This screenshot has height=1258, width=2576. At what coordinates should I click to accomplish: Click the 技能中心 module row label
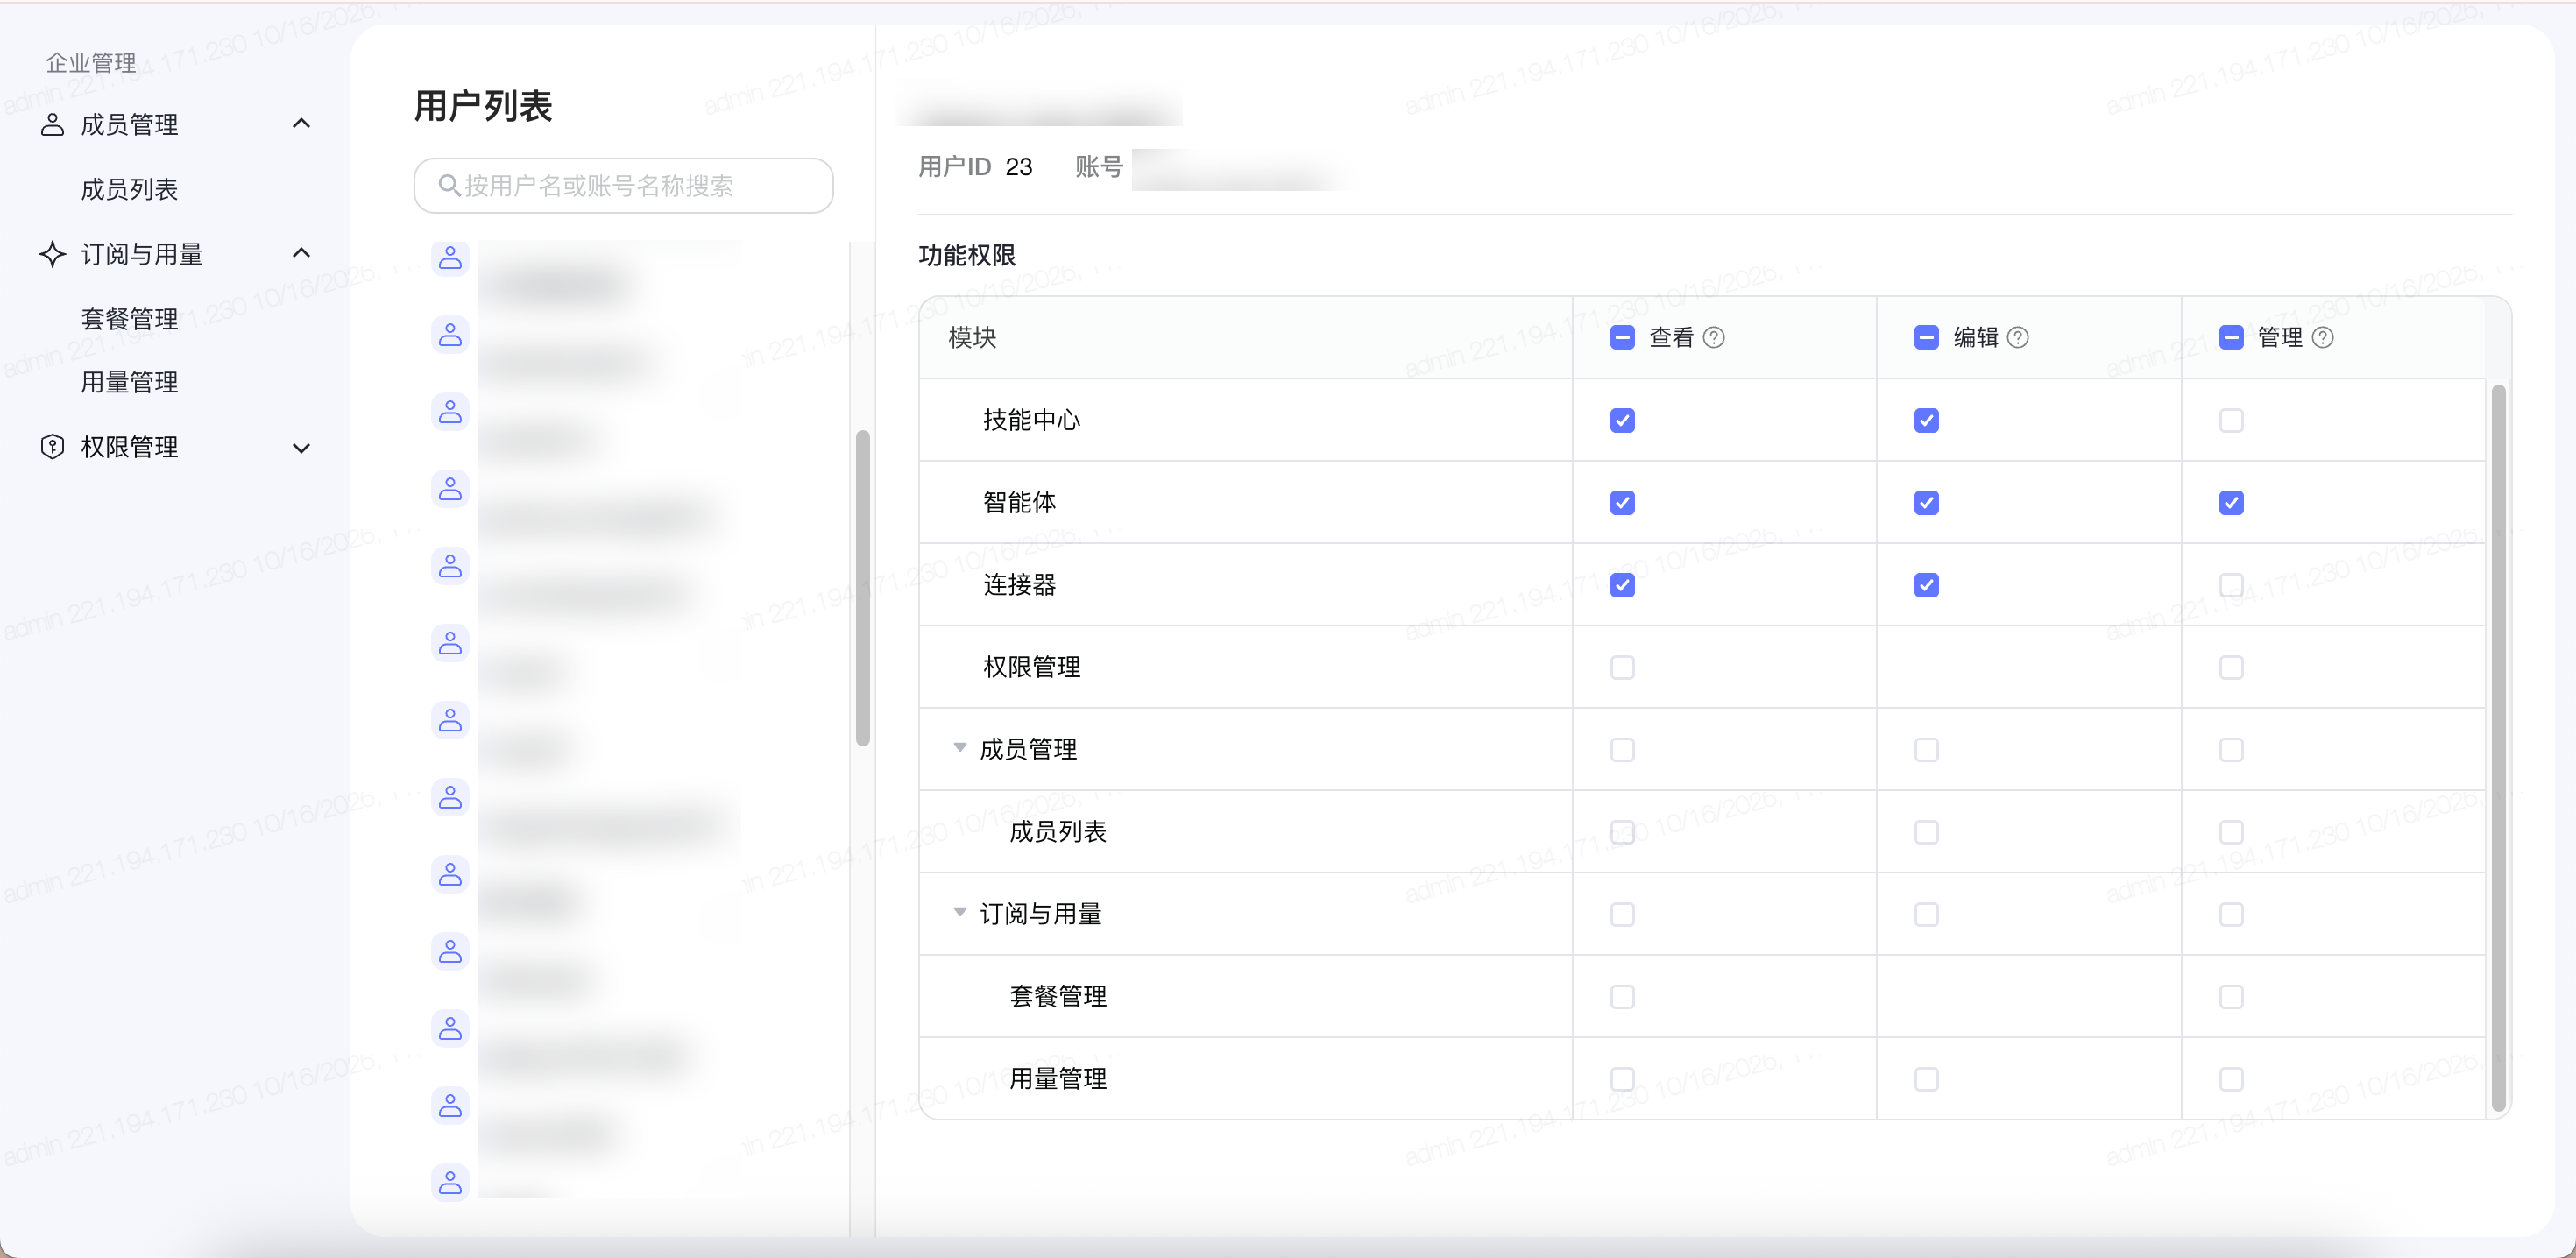[x=1031, y=420]
